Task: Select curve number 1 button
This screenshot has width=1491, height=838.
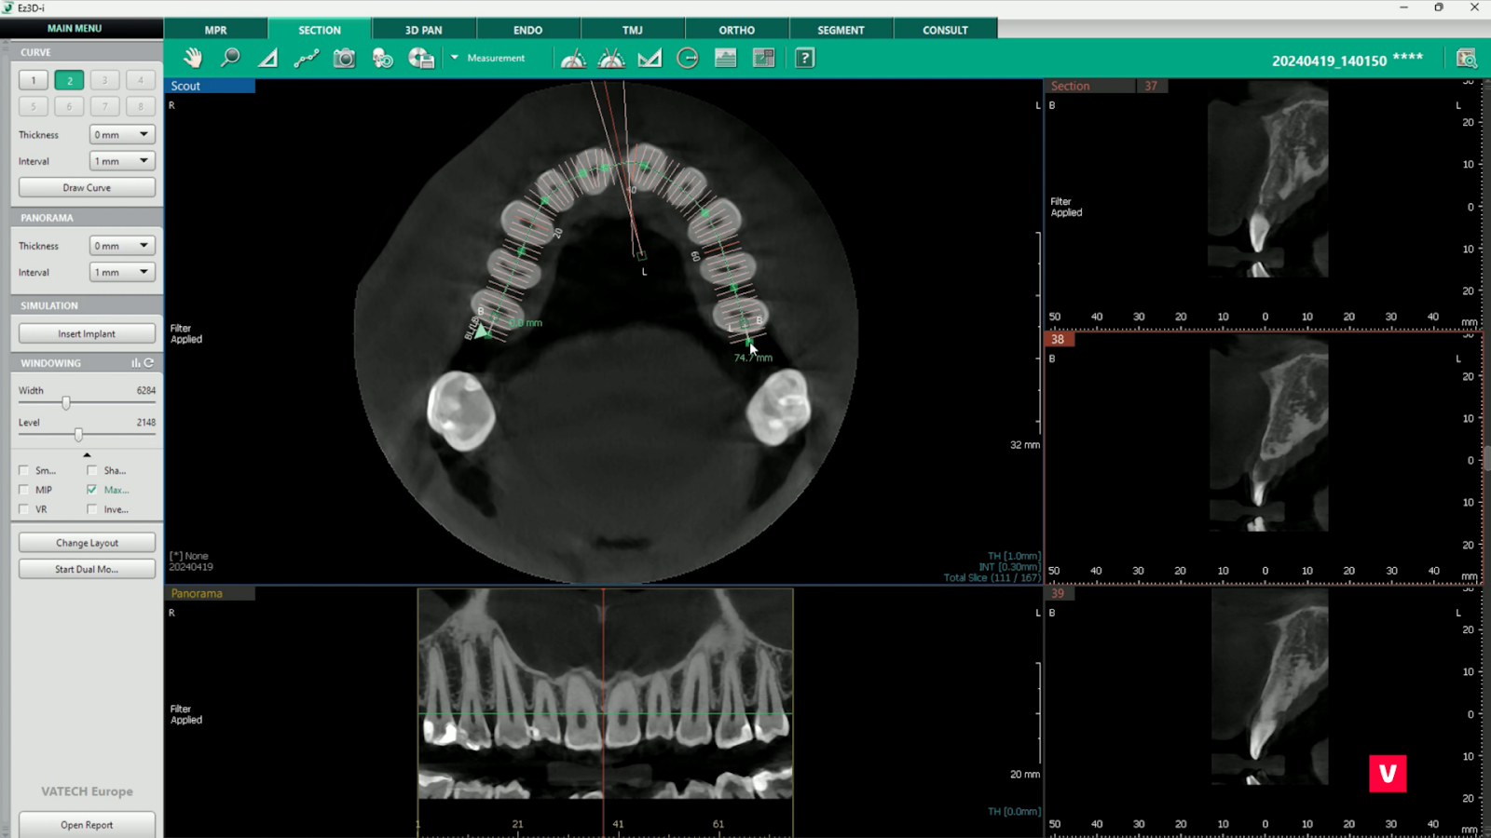Action: 34,81
